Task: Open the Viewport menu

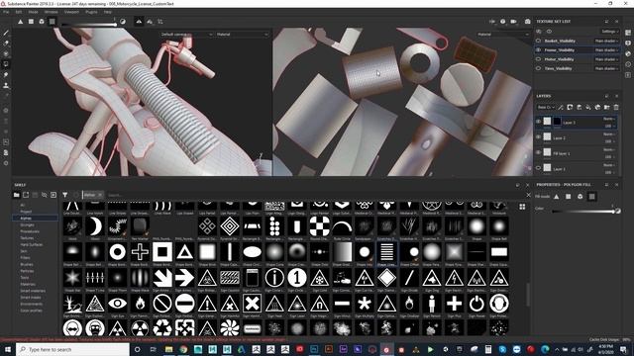Action: 71,12
